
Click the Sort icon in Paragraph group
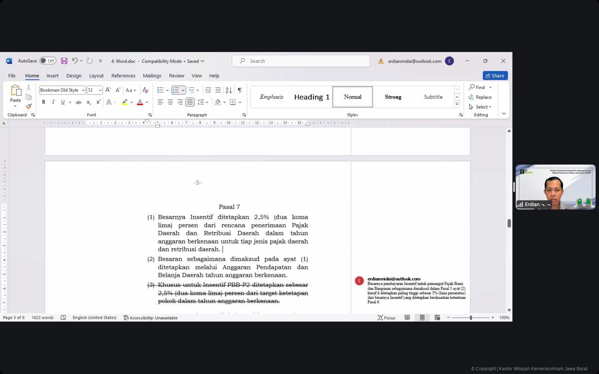(x=228, y=90)
